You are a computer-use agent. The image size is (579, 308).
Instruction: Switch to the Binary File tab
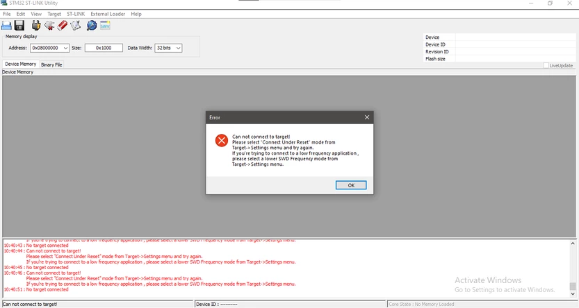coord(51,65)
